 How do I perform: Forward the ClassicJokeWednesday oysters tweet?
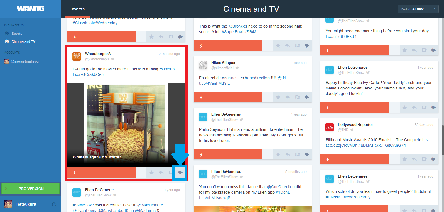(180, 36)
